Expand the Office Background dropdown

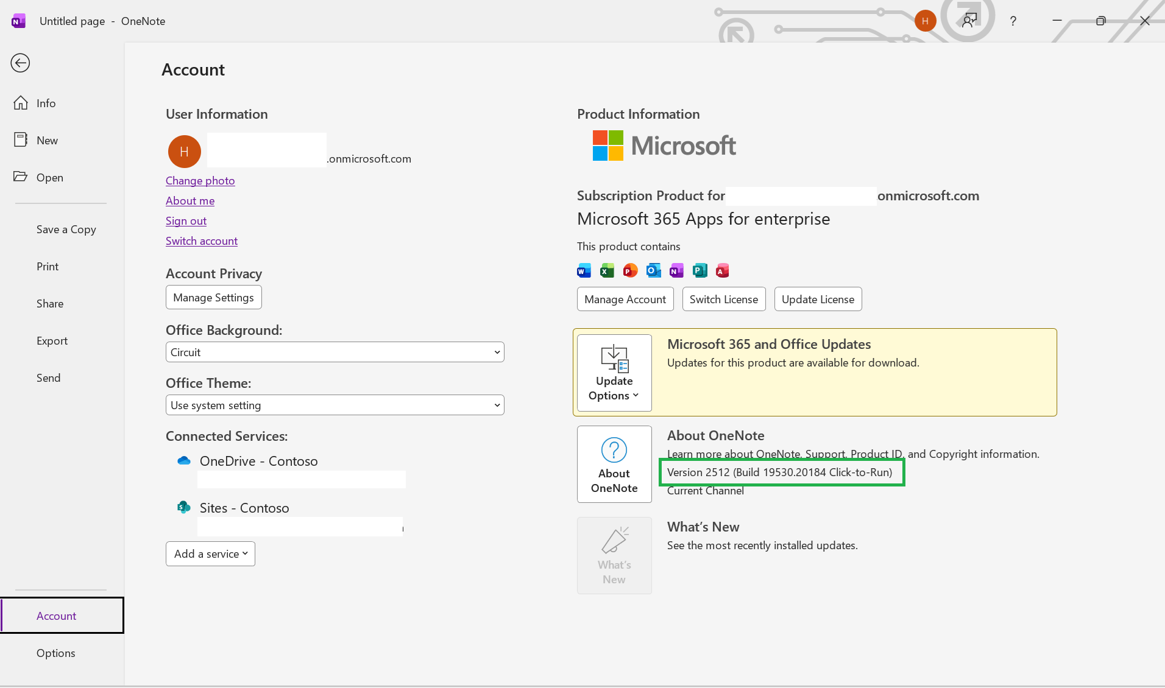(334, 352)
